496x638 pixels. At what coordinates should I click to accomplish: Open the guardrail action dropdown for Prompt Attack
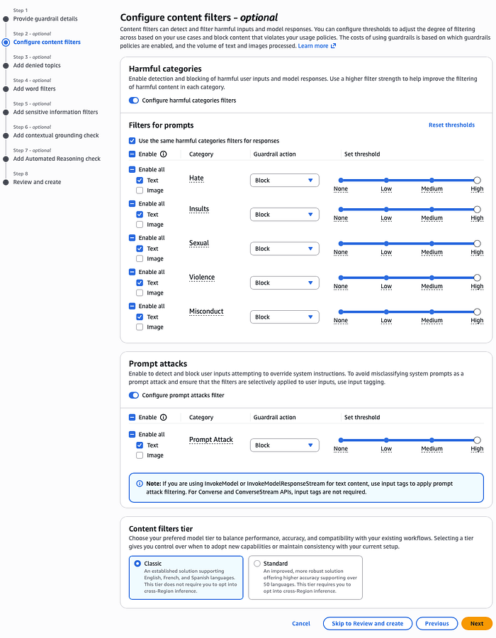[284, 445]
